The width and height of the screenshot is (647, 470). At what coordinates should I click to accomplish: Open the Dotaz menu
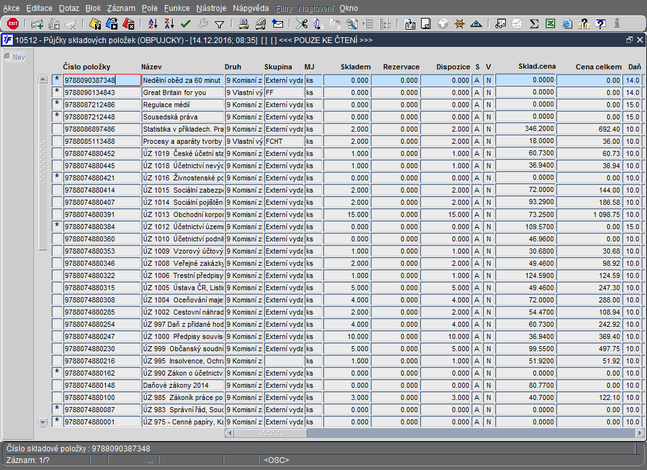[x=69, y=8]
